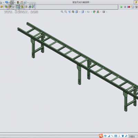
Task: Click the yellow icon in top-right corner
Action: [136, 2]
